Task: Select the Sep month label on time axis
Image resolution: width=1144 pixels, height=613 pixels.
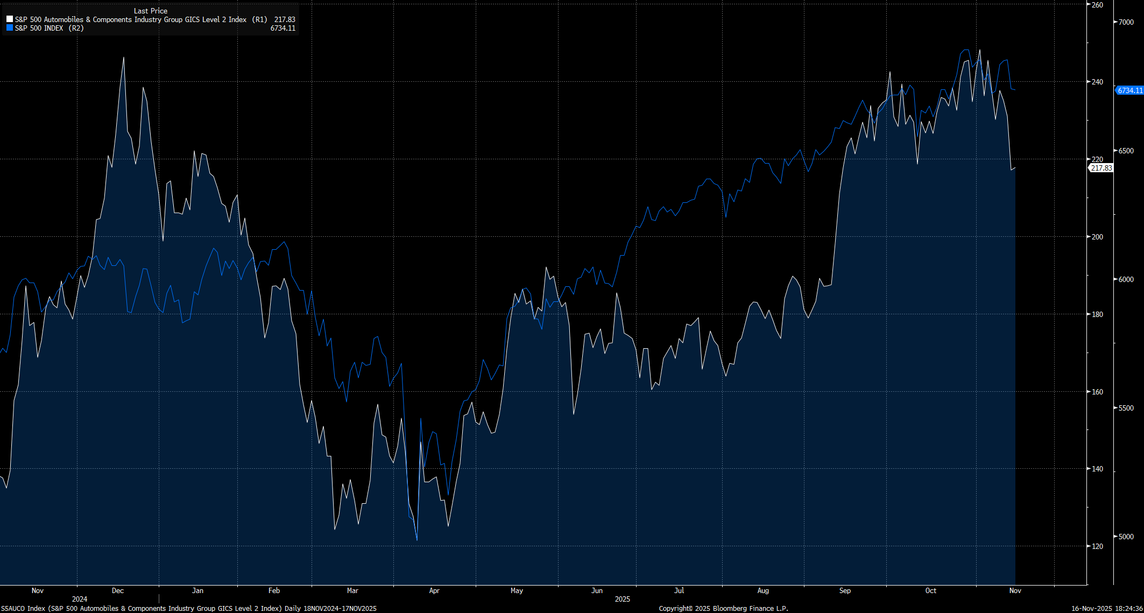Action: (845, 590)
